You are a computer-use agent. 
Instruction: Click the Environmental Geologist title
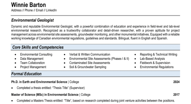click(33, 20)
